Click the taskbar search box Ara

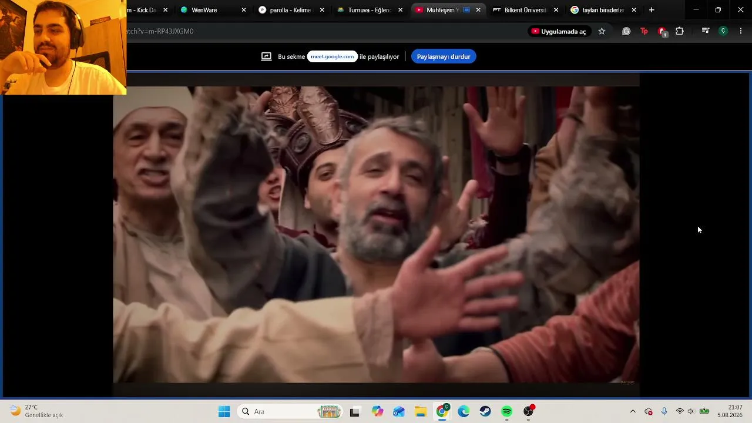pos(290,412)
